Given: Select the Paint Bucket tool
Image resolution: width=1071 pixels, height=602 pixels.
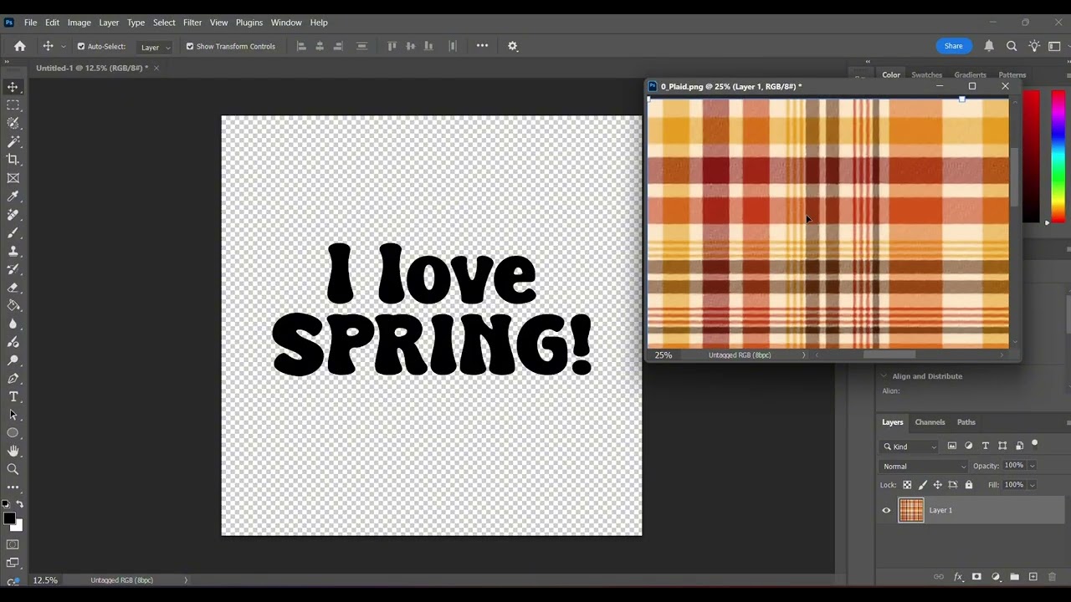Looking at the screenshot, I should pos(13,306).
